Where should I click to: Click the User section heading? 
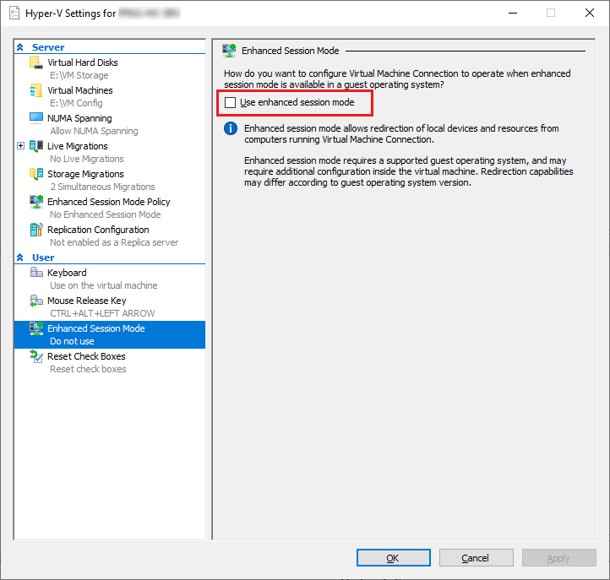(43, 257)
